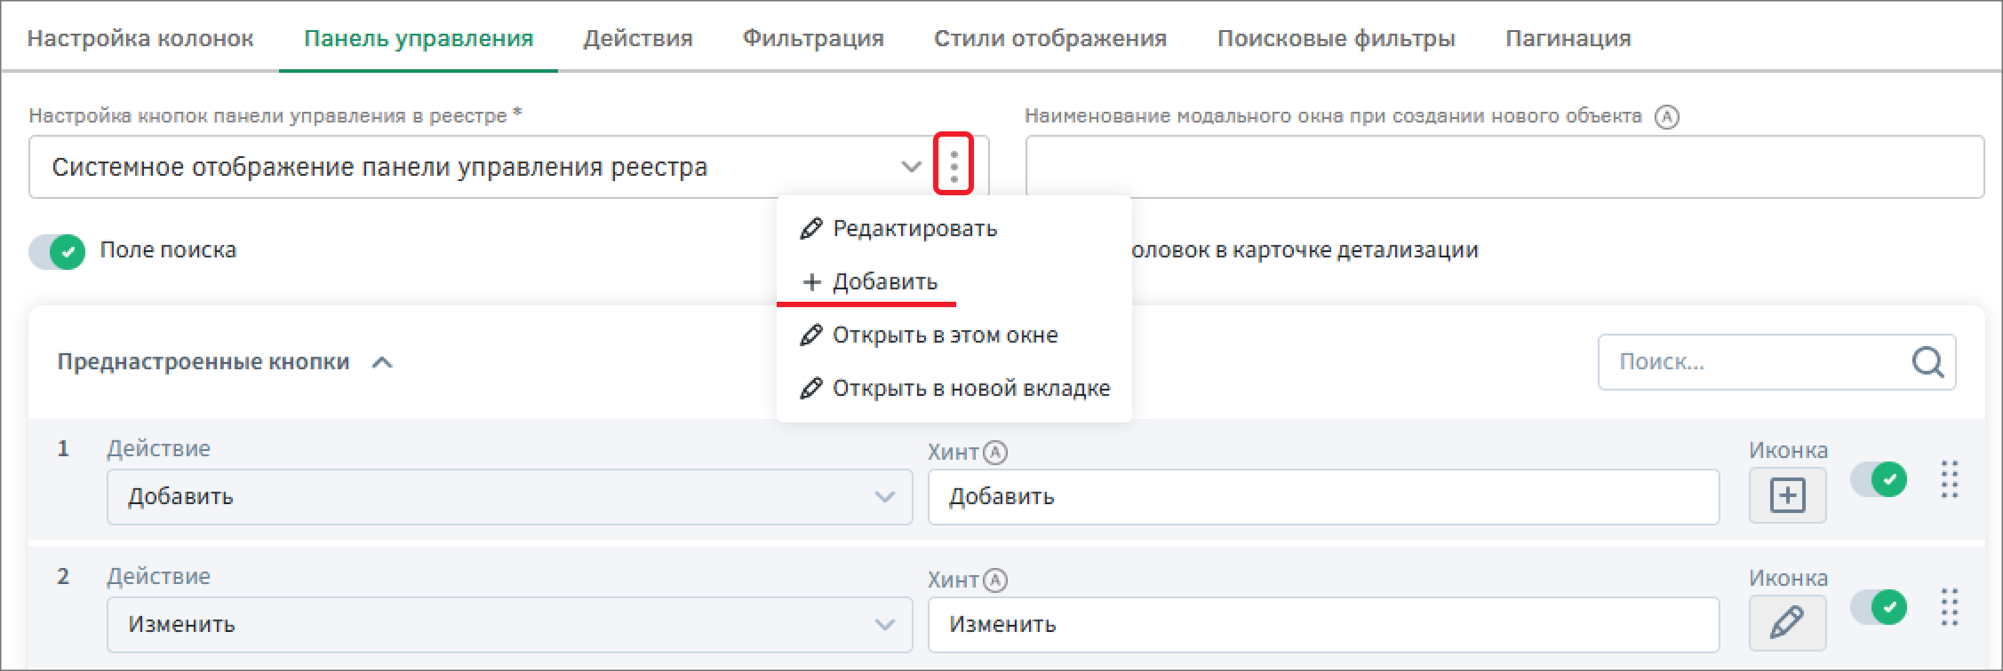Open the Настройка колонок tab

point(140,38)
